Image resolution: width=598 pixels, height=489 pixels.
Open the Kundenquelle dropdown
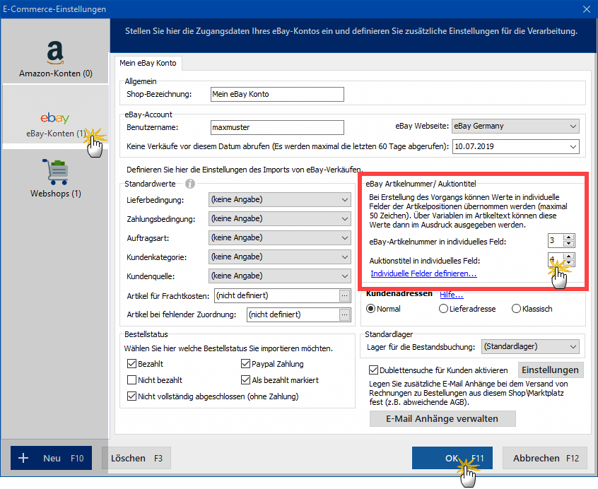click(x=279, y=276)
